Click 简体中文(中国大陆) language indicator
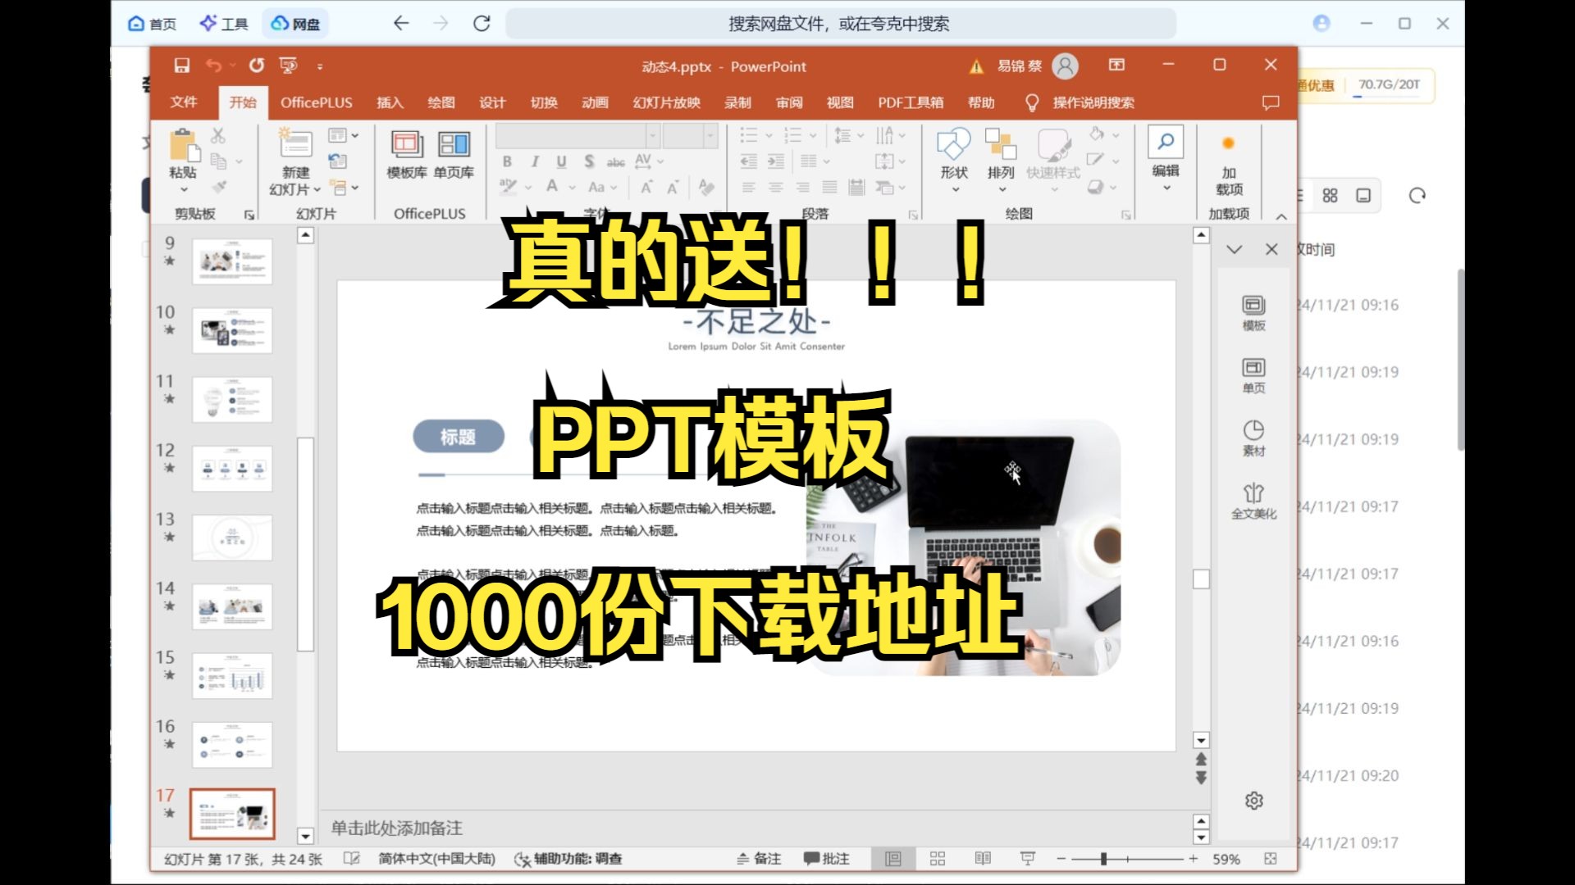The height and width of the screenshot is (885, 1575). [436, 859]
